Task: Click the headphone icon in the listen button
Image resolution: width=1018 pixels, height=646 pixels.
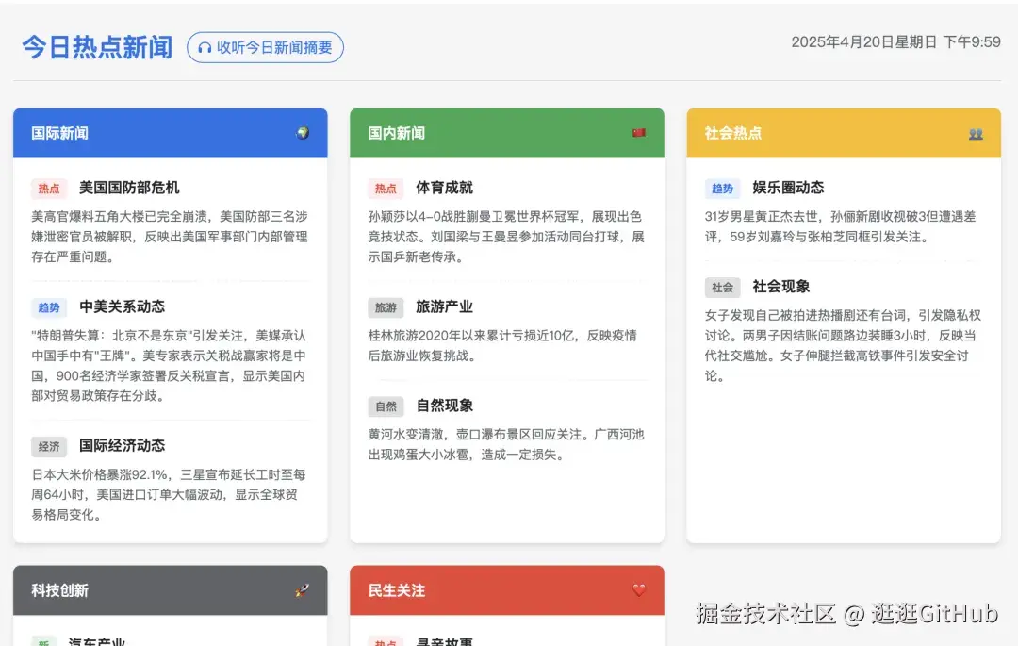Action: coord(204,48)
